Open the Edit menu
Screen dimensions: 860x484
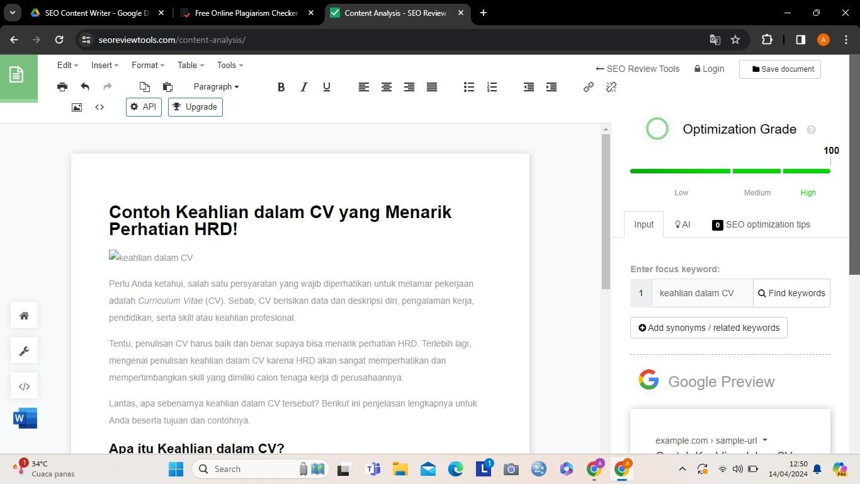[x=67, y=65]
